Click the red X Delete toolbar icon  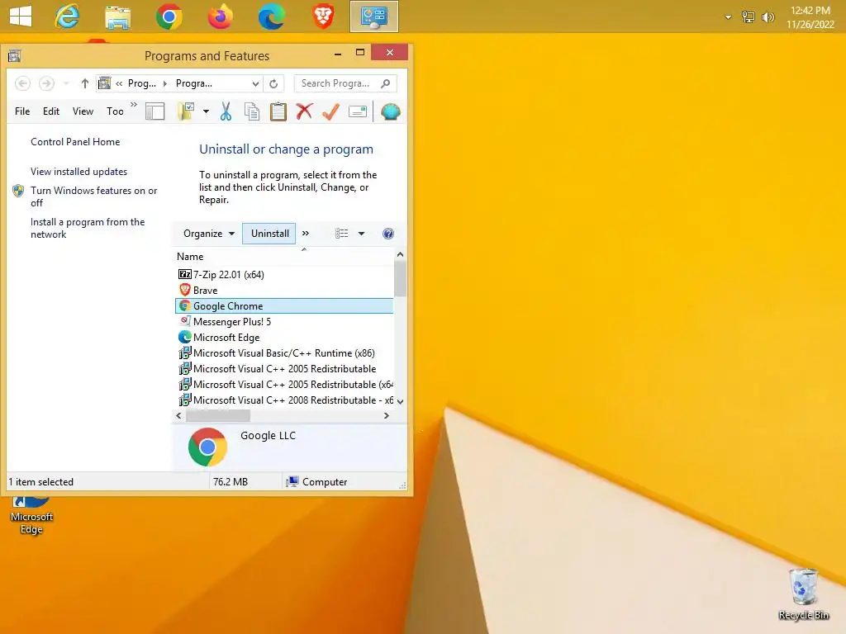coord(304,111)
